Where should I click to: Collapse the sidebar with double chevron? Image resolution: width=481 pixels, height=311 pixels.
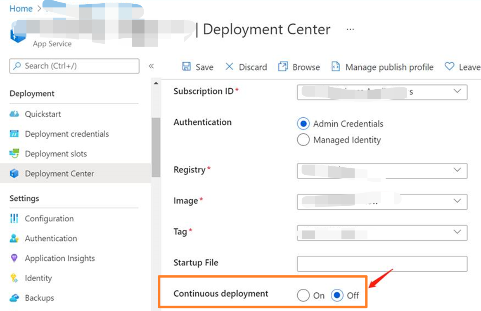point(151,66)
